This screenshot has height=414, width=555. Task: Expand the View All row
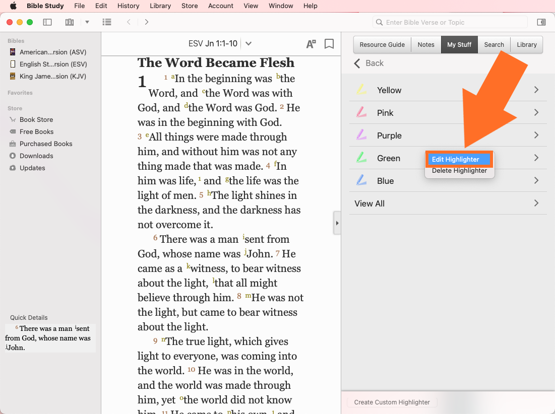point(536,203)
